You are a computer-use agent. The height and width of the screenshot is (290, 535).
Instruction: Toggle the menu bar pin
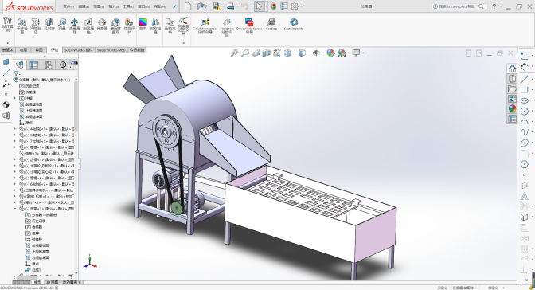pyautogui.click(x=174, y=6)
